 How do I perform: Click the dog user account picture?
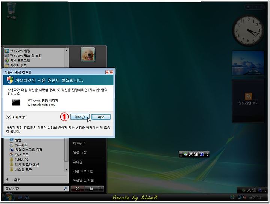88,54
